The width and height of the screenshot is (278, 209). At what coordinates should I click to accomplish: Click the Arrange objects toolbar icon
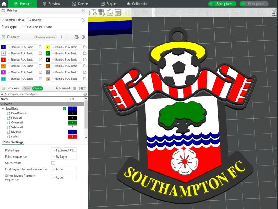(x=119, y=12)
